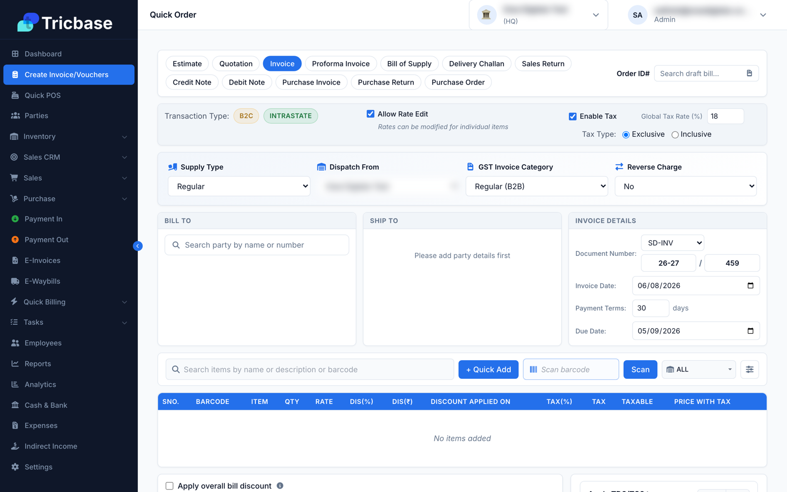787x492 pixels.
Task: Select Inclusive tax type radio
Action: tap(675, 135)
